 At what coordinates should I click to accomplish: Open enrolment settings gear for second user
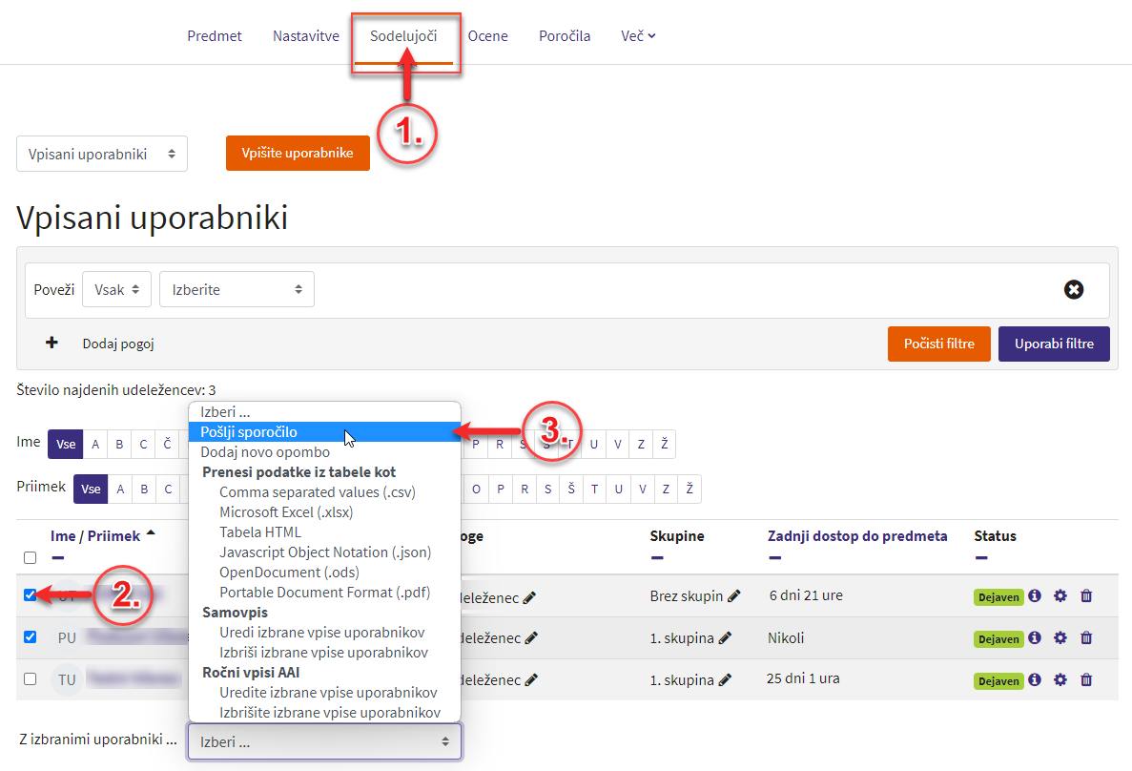[1060, 638]
